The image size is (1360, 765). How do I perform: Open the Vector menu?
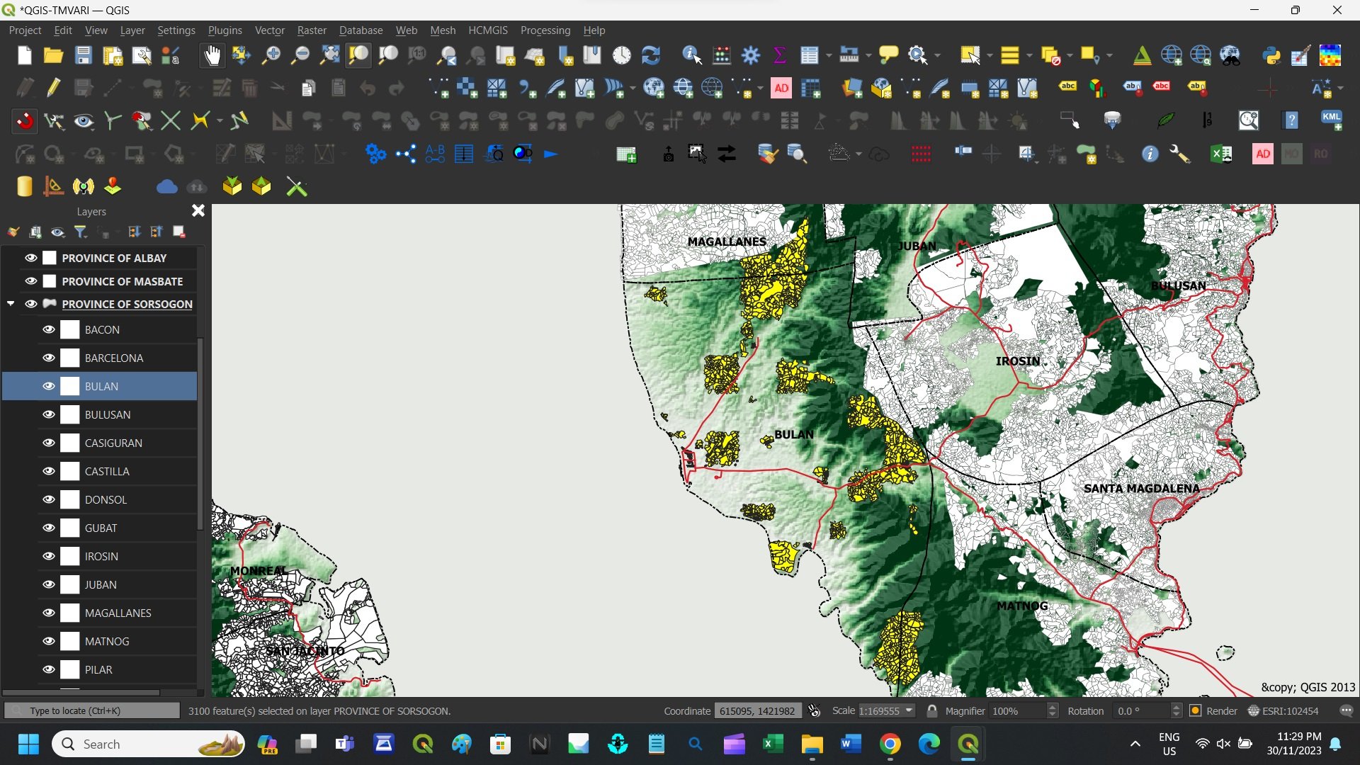coord(269,30)
